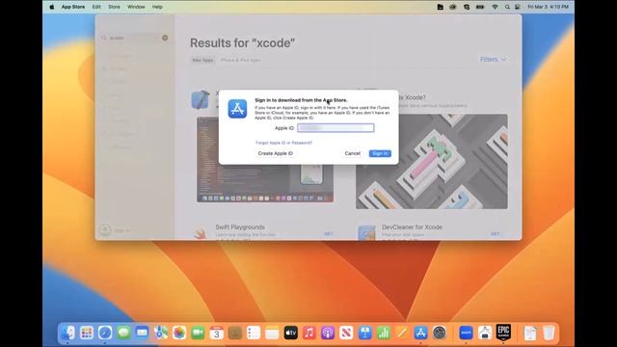Open the Trash in the Dock
The height and width of the screenshot is (347, 617).
(x=549, y=333)
